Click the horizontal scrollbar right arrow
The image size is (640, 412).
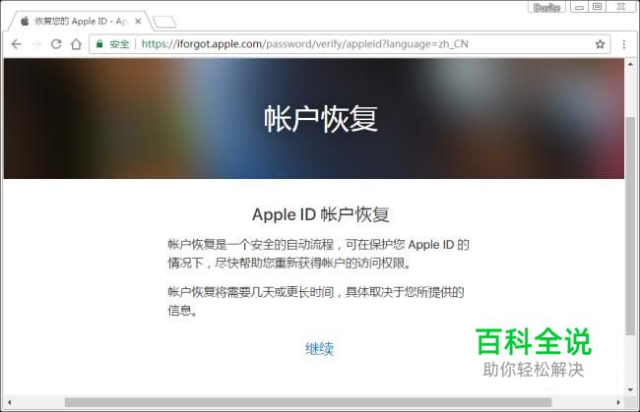pyautogui.click(x=618, y=402)
